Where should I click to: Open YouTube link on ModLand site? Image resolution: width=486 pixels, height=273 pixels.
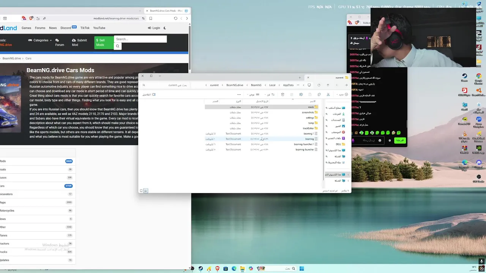[x=99, y=28]
